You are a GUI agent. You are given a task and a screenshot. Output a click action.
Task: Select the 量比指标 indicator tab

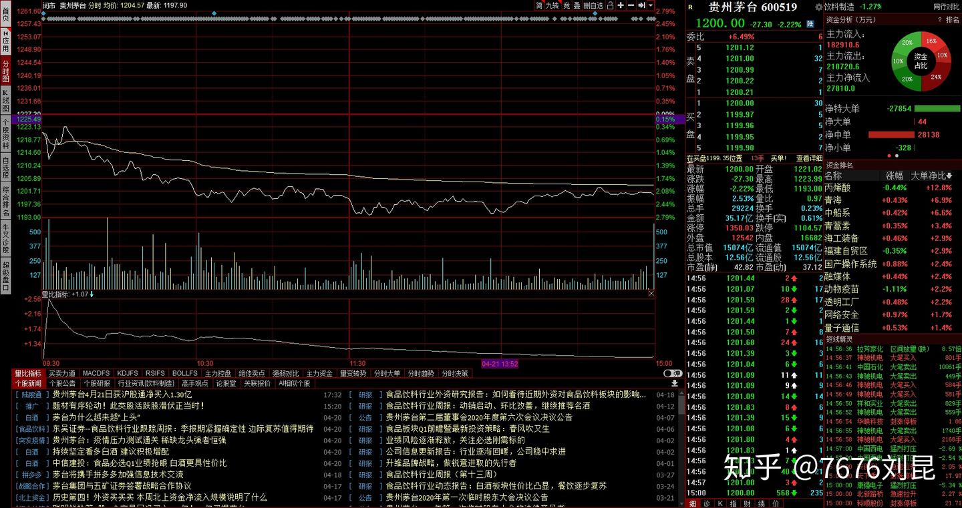tap(28, 373)
